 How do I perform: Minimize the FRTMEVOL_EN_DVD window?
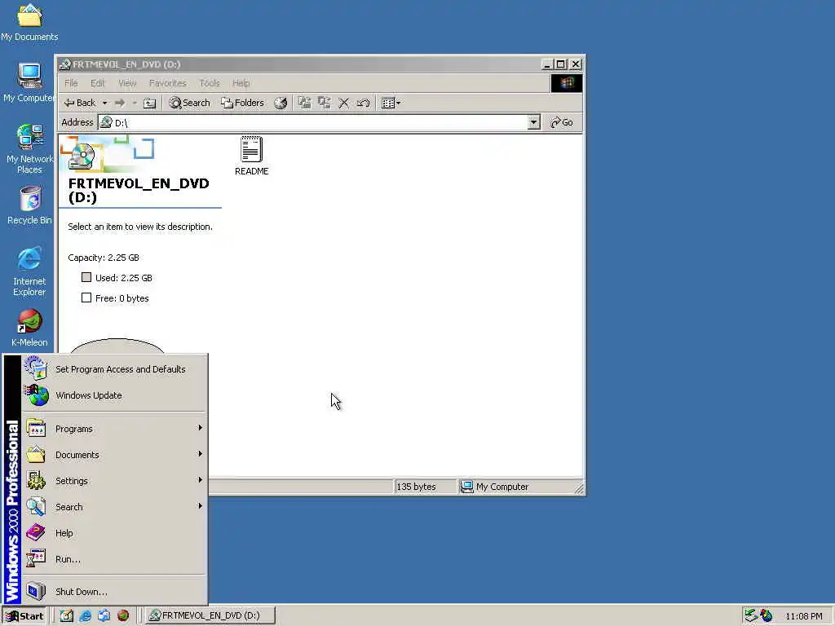point(547,64)
